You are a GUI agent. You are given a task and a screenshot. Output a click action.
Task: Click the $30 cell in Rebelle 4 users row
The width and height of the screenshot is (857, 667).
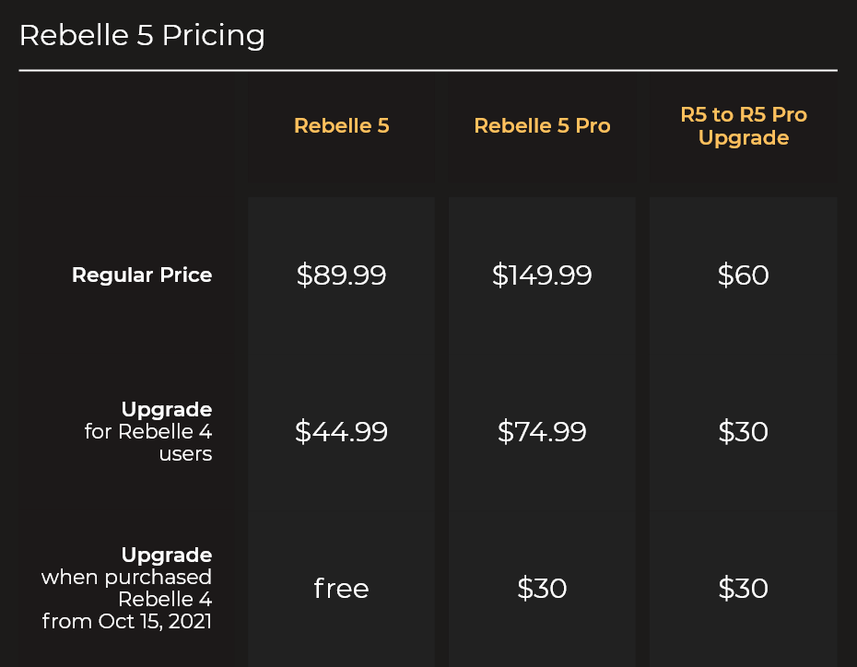coord(744,431)
